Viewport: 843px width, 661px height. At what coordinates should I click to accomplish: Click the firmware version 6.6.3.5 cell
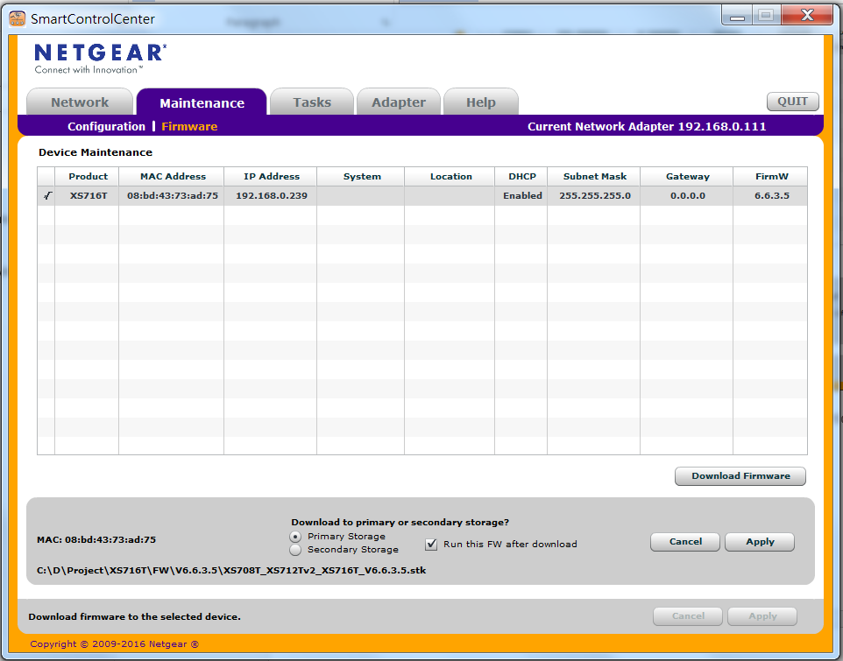click(x=771, y=196)
